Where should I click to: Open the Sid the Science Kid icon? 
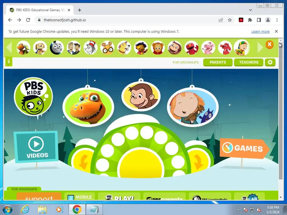141,48
